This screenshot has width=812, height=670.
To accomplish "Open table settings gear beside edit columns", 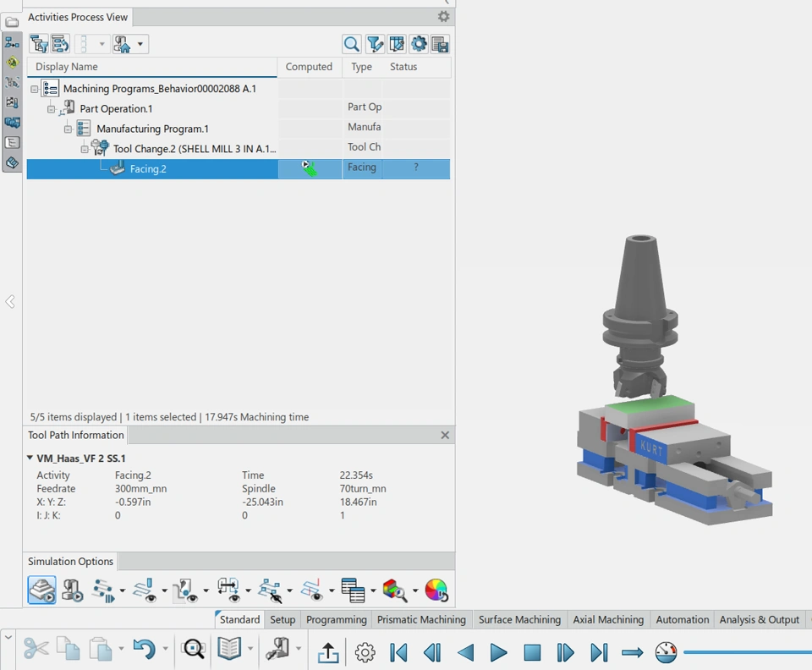I will (x=419, y=44).
